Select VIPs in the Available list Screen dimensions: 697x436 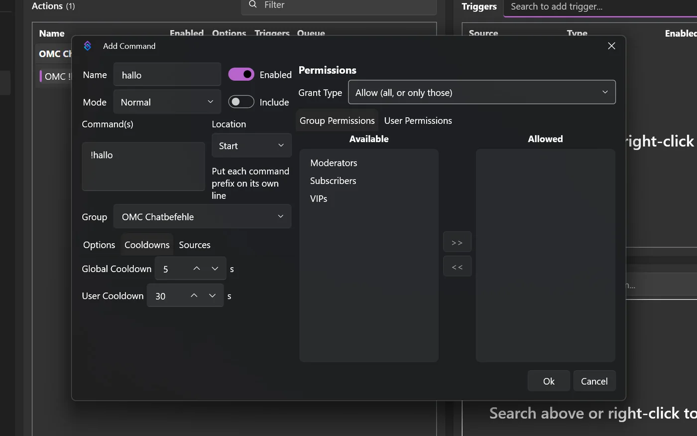tap(319, 199)
